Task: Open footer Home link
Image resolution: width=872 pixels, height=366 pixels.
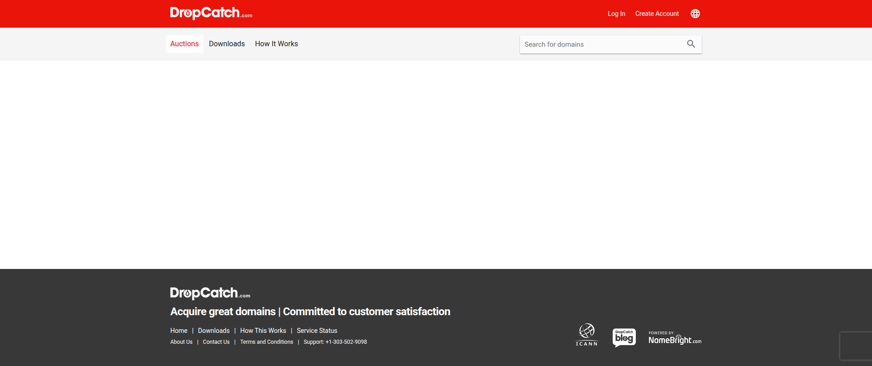Action: click(x=179, y=331)
